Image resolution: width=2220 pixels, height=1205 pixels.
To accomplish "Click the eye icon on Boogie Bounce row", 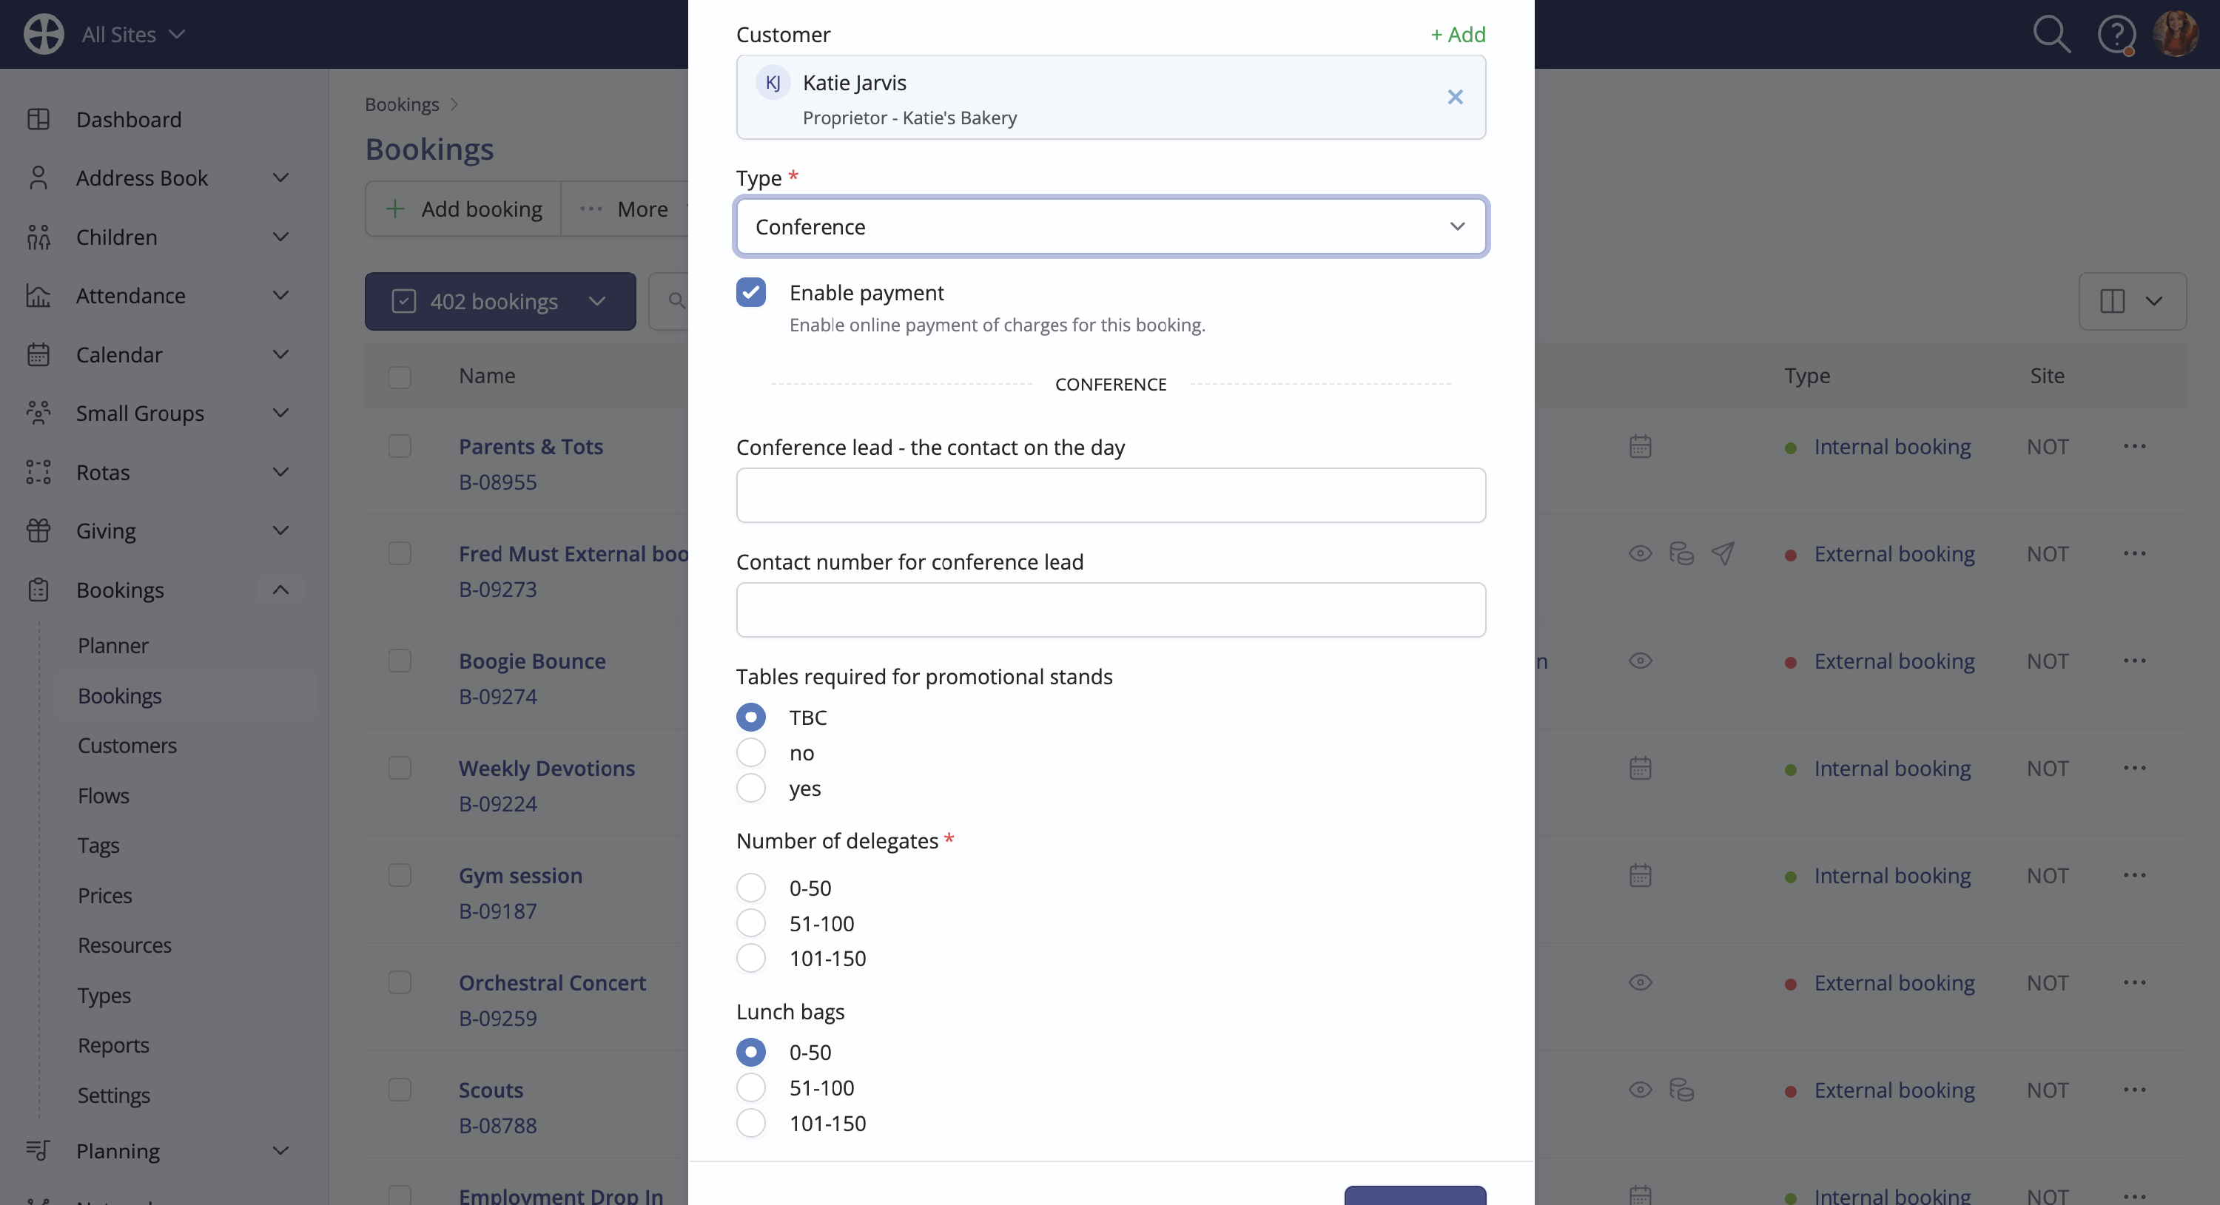I will coord(1640,661).
